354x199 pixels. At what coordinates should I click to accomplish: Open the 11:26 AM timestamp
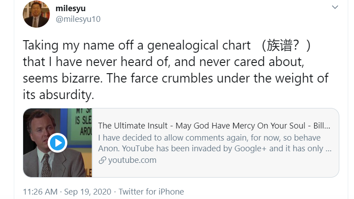click(x=40, y=192)
